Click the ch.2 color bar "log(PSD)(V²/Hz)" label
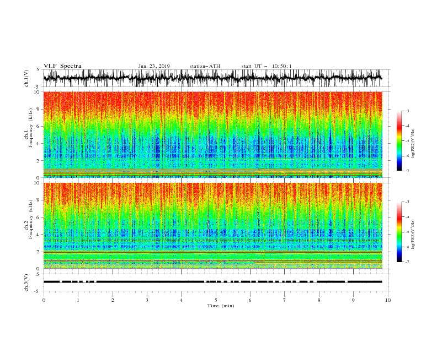Screen dimensions: 437x337 tap(413, 235)
